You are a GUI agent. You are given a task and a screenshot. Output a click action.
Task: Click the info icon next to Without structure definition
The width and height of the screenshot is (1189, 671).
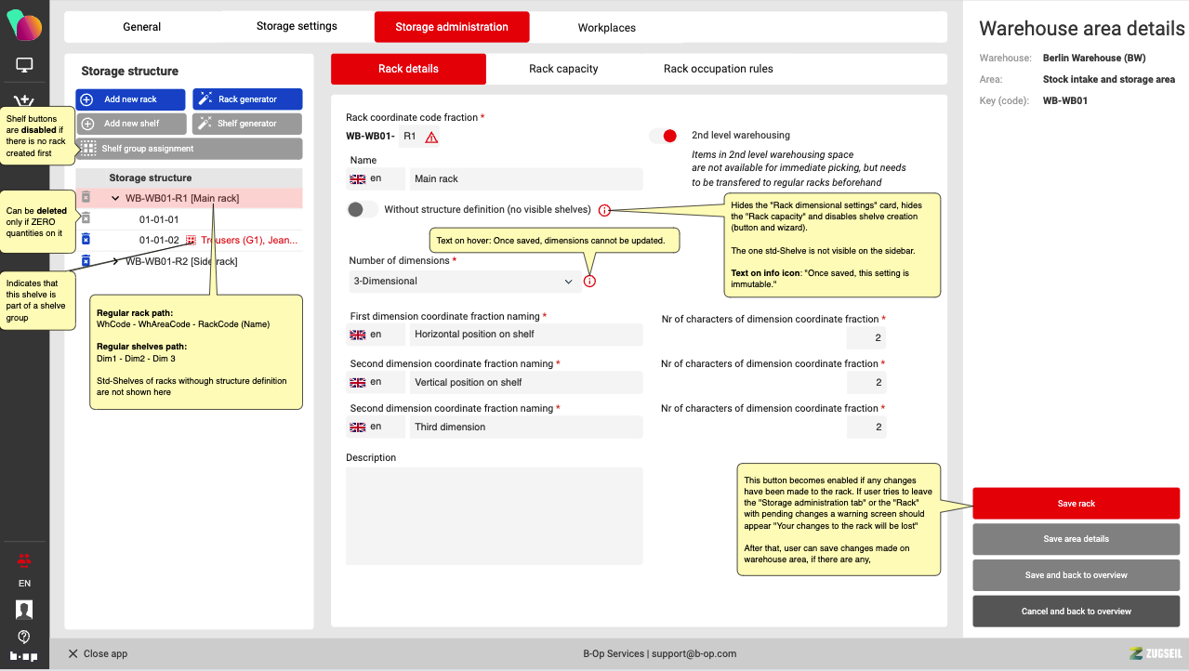point(605,210)
